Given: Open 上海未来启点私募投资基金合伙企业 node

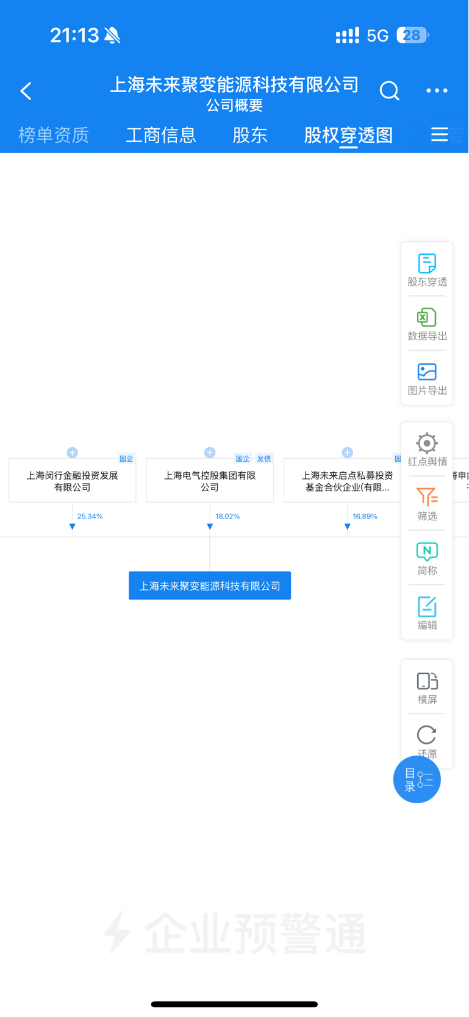Looking at the screenshot, I should click(x=343, y=481).
